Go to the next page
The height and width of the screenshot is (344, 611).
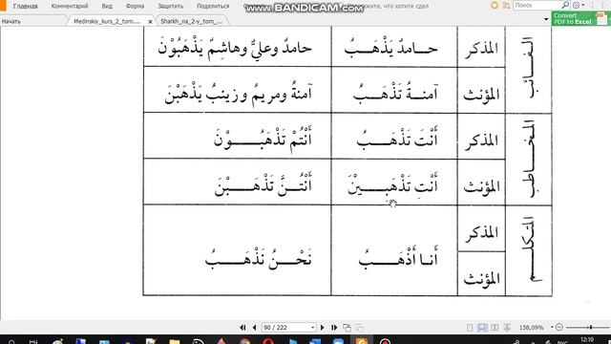tap(323, 328)
